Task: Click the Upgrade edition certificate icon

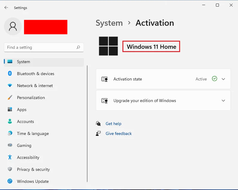Action: point(105,101)
